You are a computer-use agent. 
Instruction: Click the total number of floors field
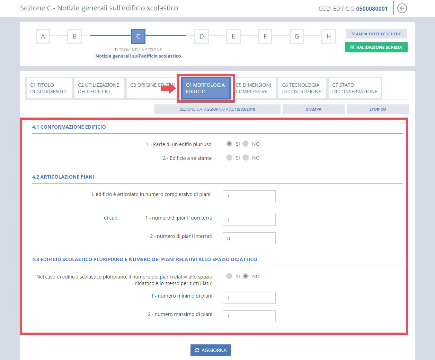pos(249,196)
